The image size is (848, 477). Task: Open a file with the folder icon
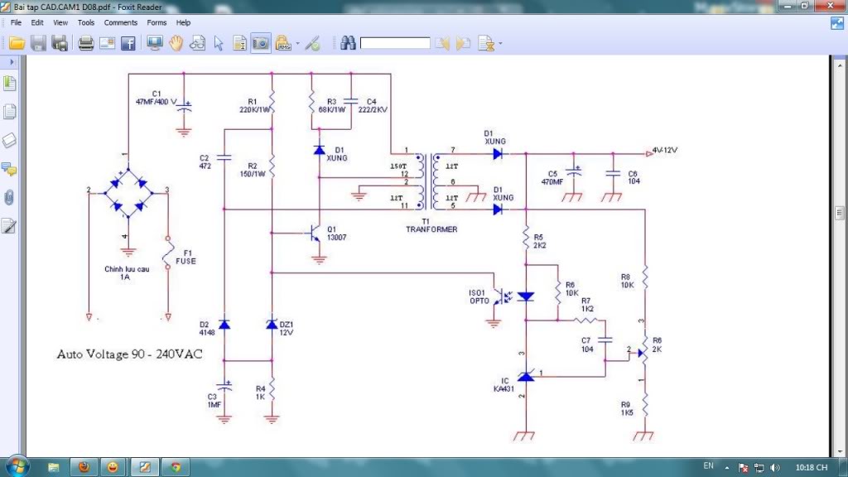(x=17, y=43)
